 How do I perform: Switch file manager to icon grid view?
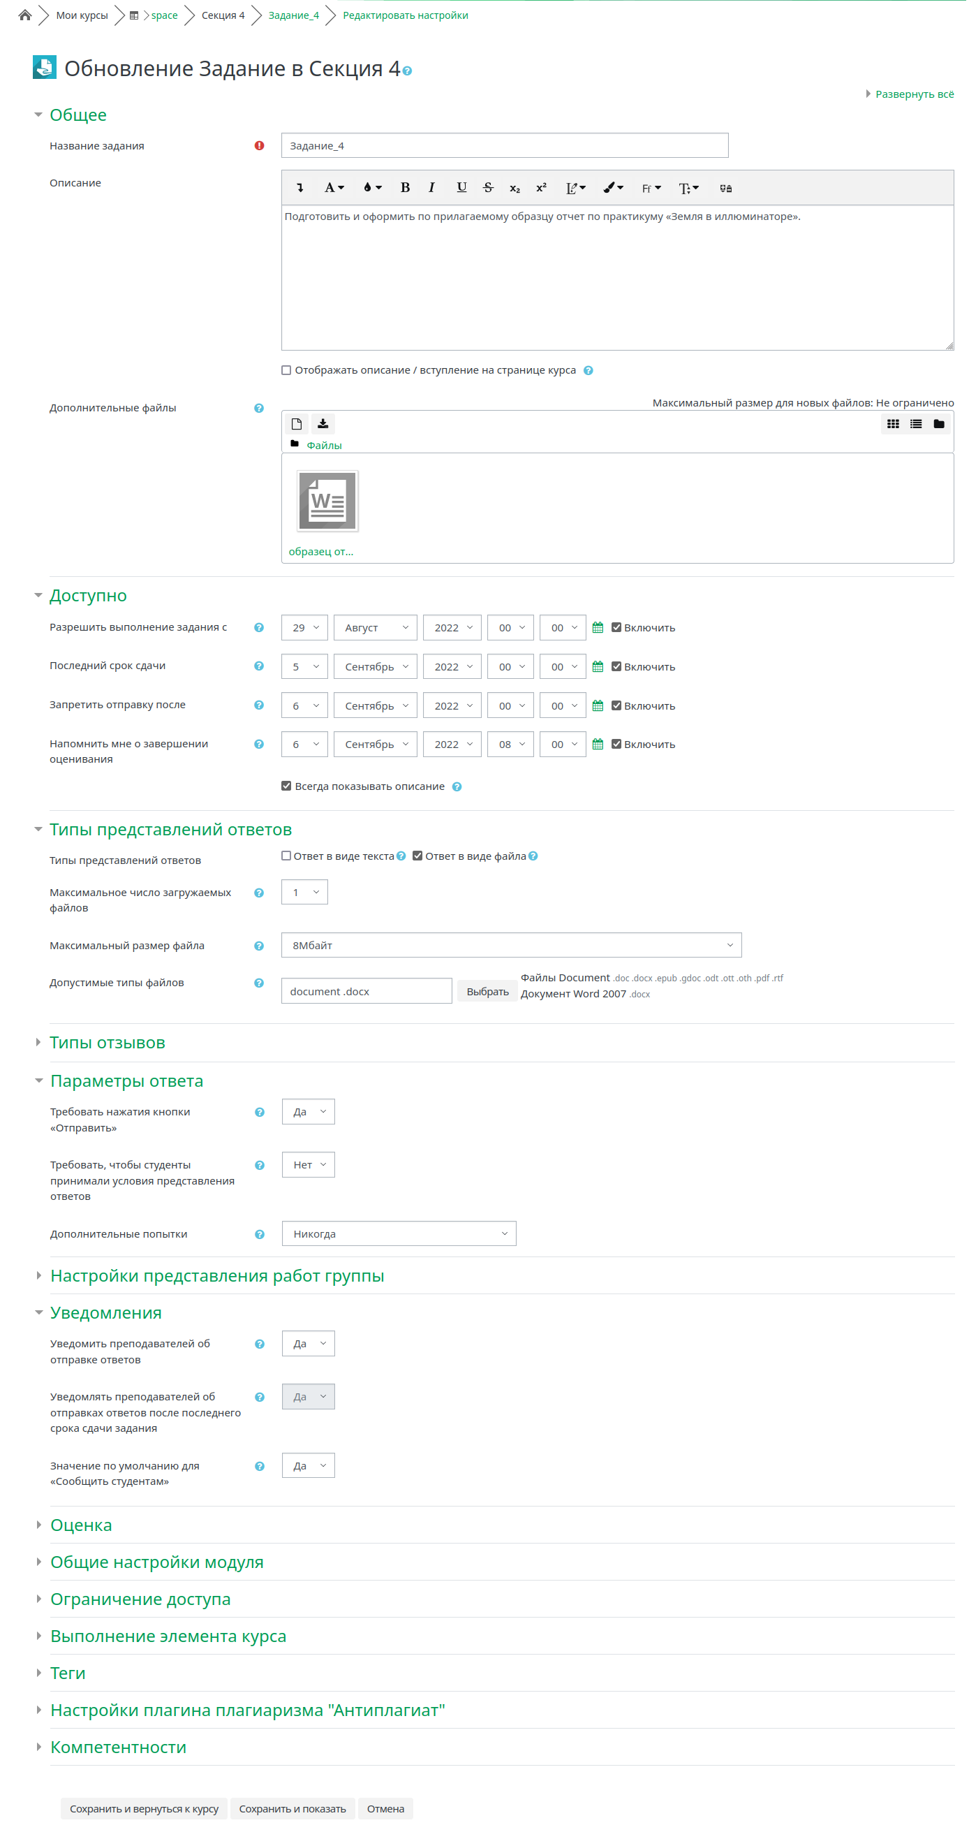click(893, 424)
